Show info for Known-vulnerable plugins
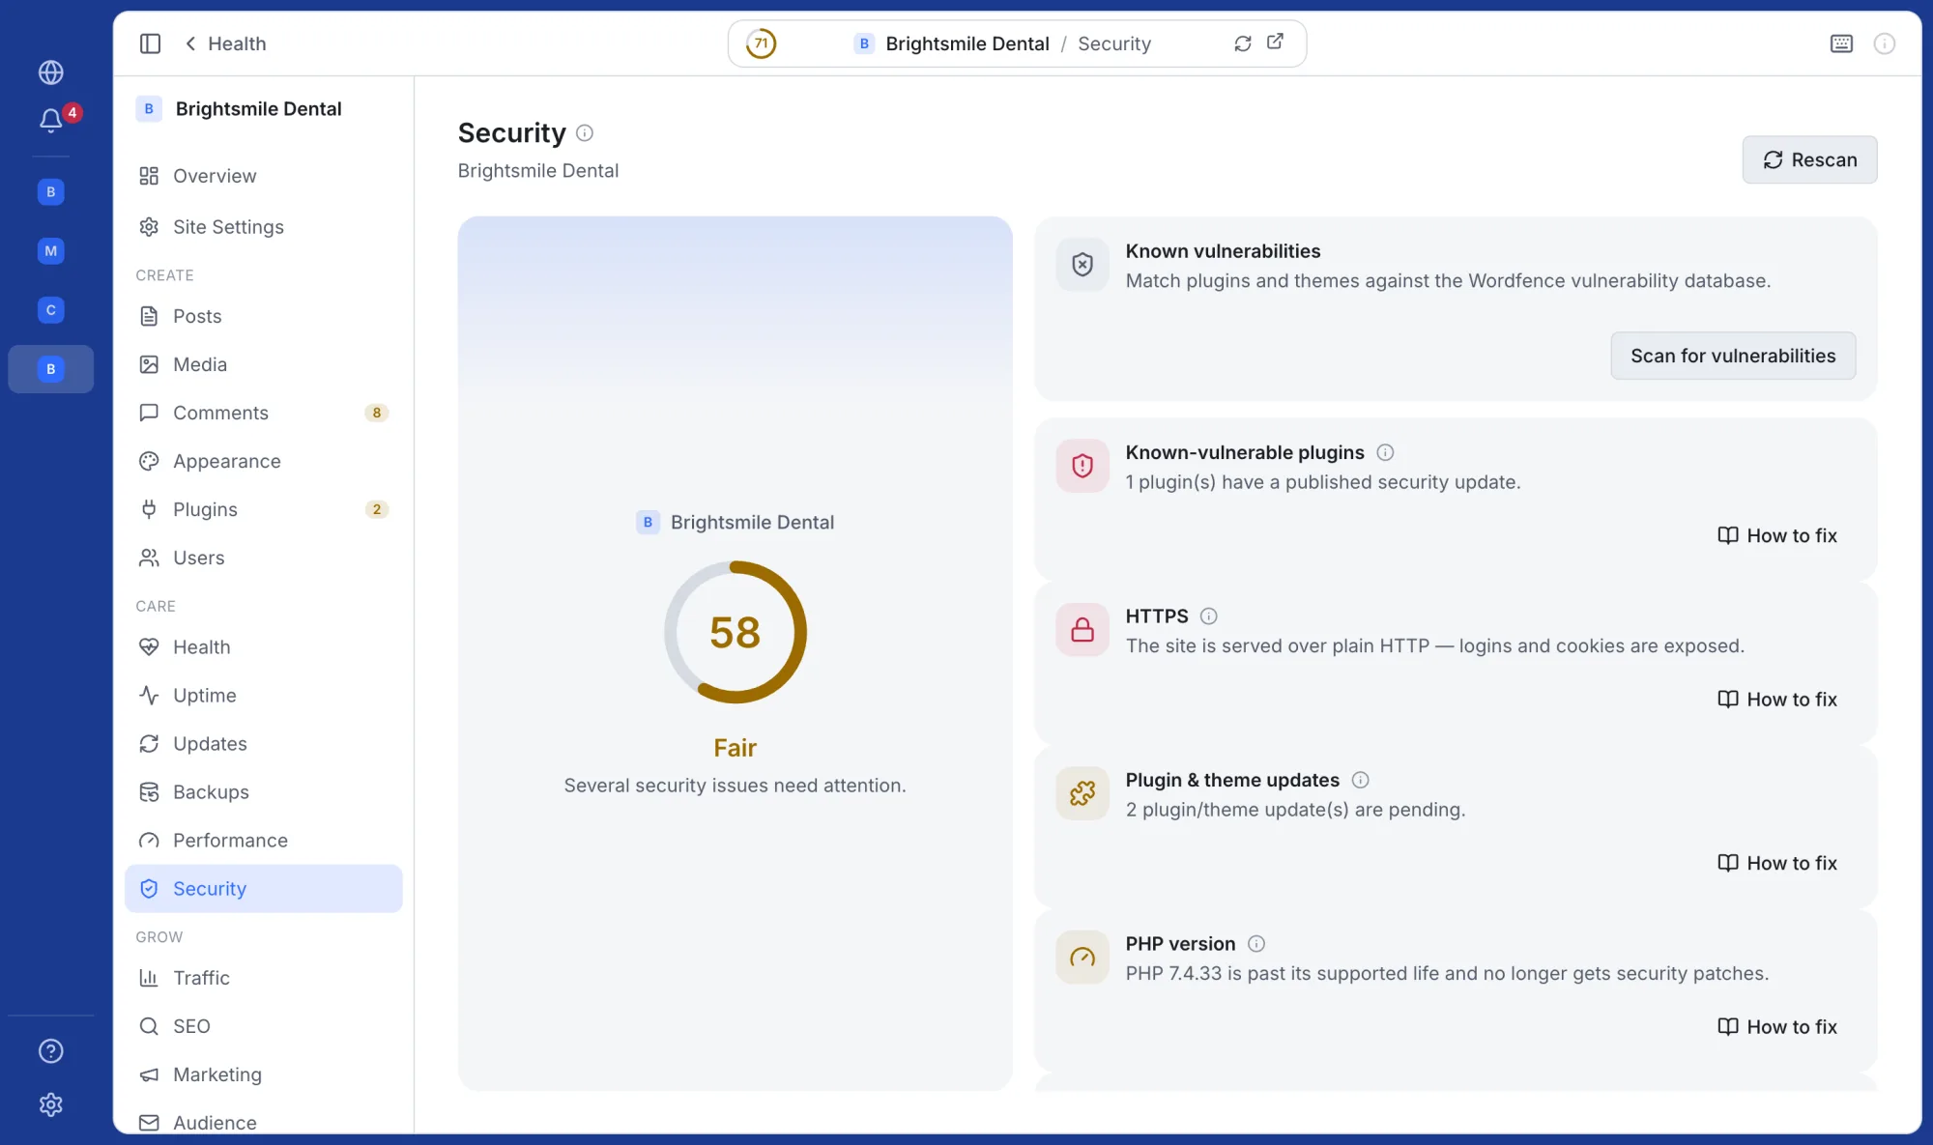This screenshot has height=1145, width=1933. [1385, 452]
